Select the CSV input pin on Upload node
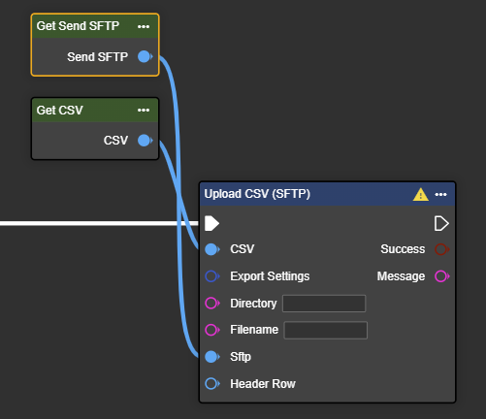The width and height of the screenshot is (486, 419). (x=212, y=249)
